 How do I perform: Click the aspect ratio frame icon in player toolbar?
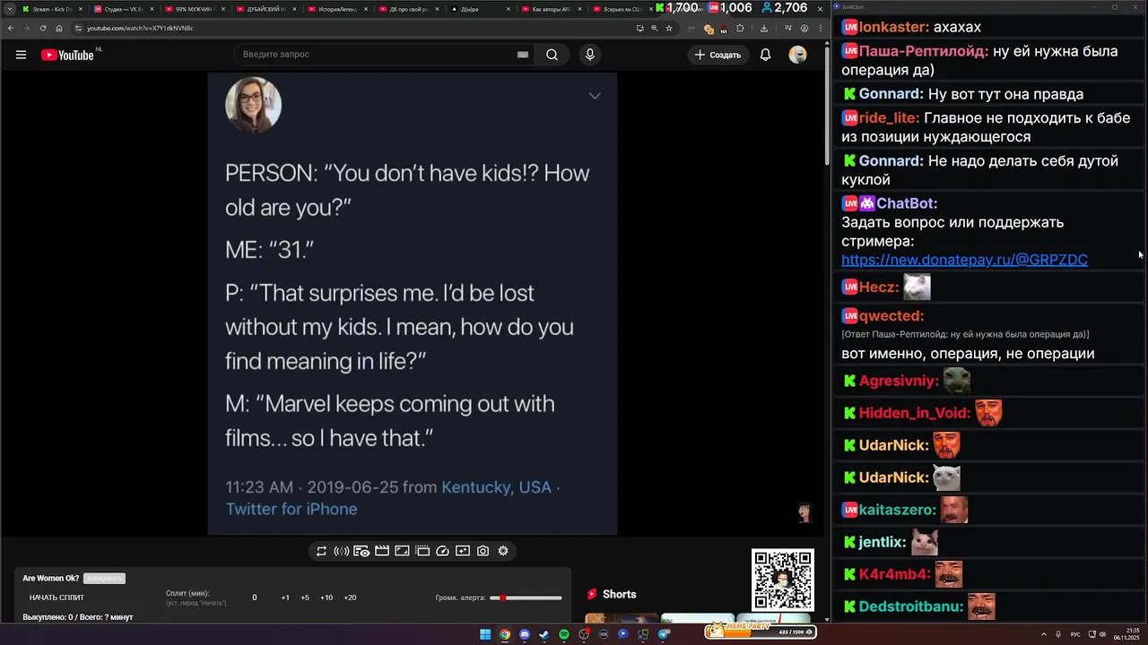(402, 551)
